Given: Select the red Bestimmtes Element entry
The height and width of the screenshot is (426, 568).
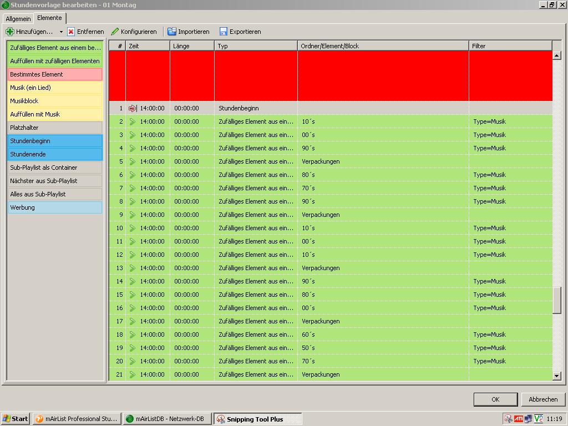Looking at the screenshot, I should click(55, 74).
